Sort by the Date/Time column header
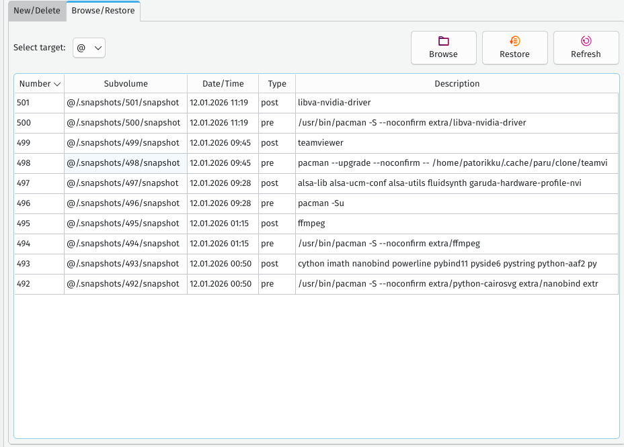Image resolution: width=624 pixels, height=447 pixels. pyautogui.click(x=223, y=84)
